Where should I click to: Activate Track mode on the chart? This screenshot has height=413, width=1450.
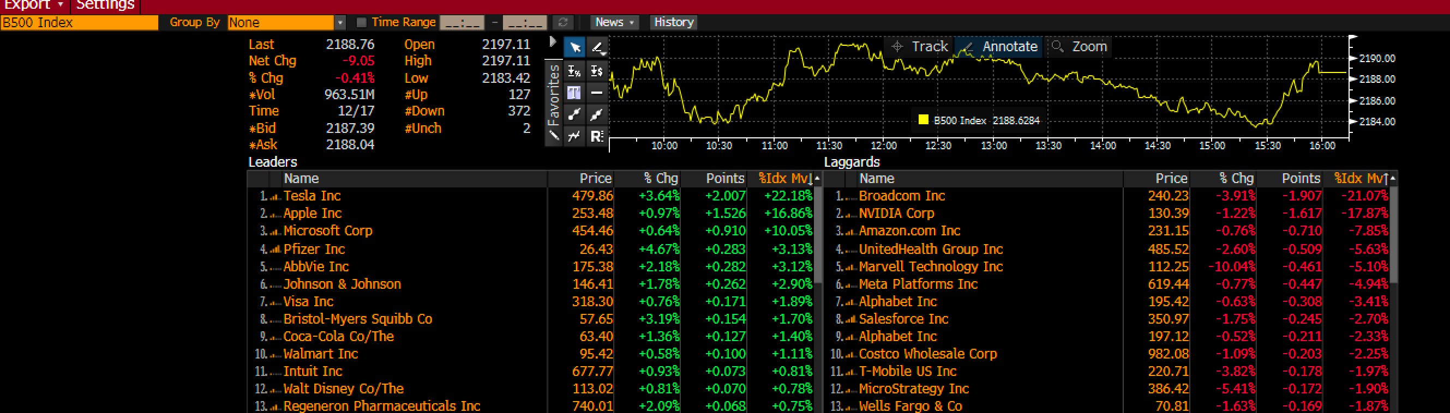[920, 47]
